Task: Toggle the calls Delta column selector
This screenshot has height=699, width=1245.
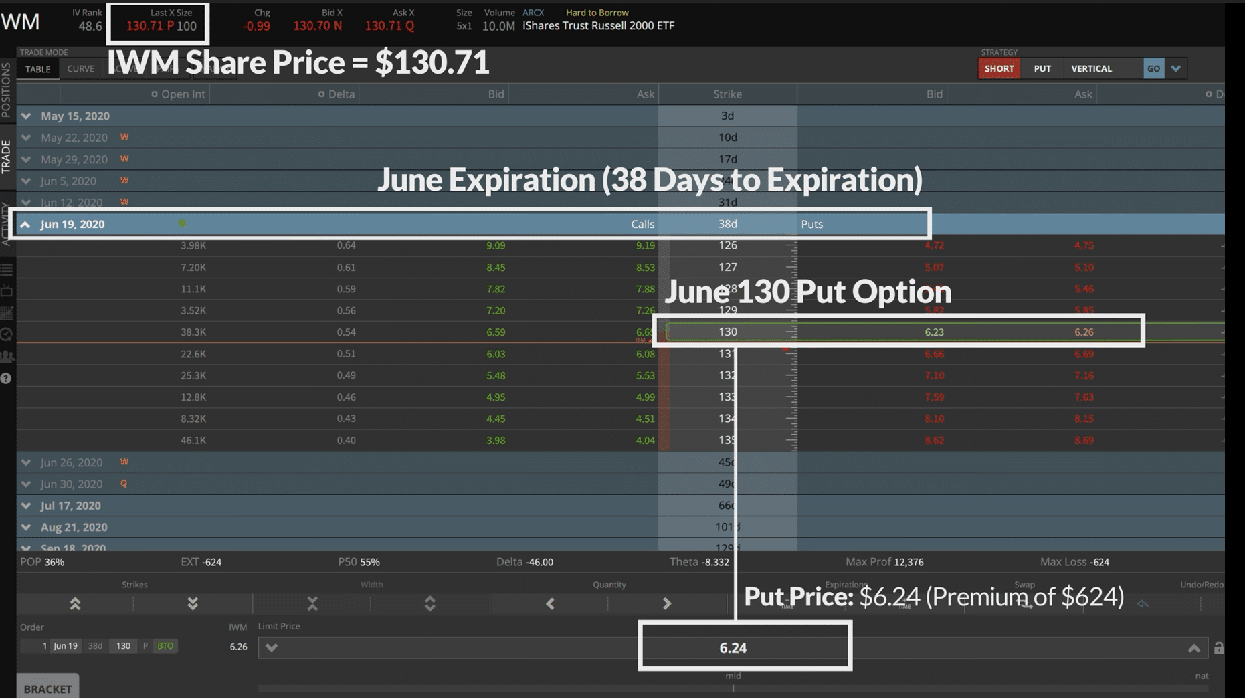Action: point(321,94)
